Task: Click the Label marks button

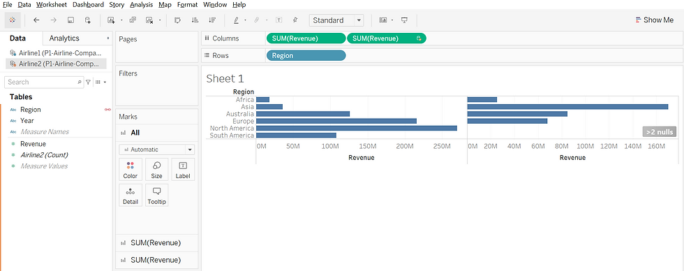Action: tap(183, 170)
